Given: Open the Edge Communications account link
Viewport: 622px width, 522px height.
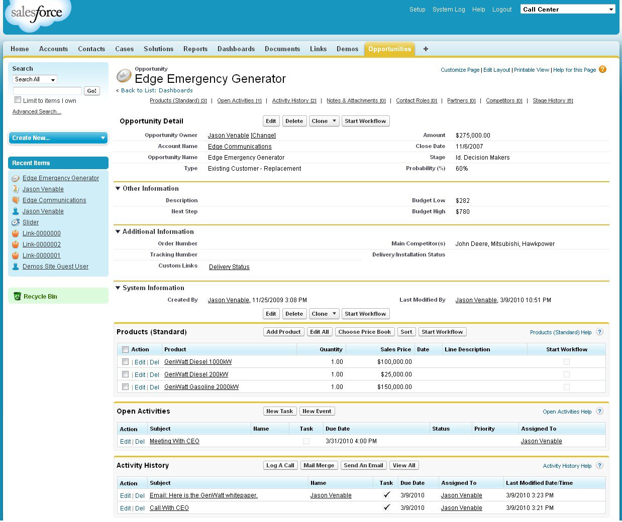Looking at the screenshot, I should [240, 147].
